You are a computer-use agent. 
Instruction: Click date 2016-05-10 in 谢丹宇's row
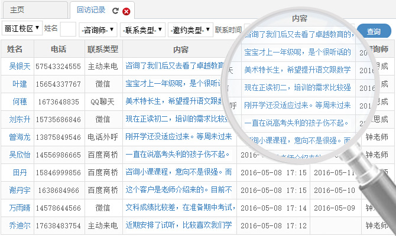click(x=335, y=191)
